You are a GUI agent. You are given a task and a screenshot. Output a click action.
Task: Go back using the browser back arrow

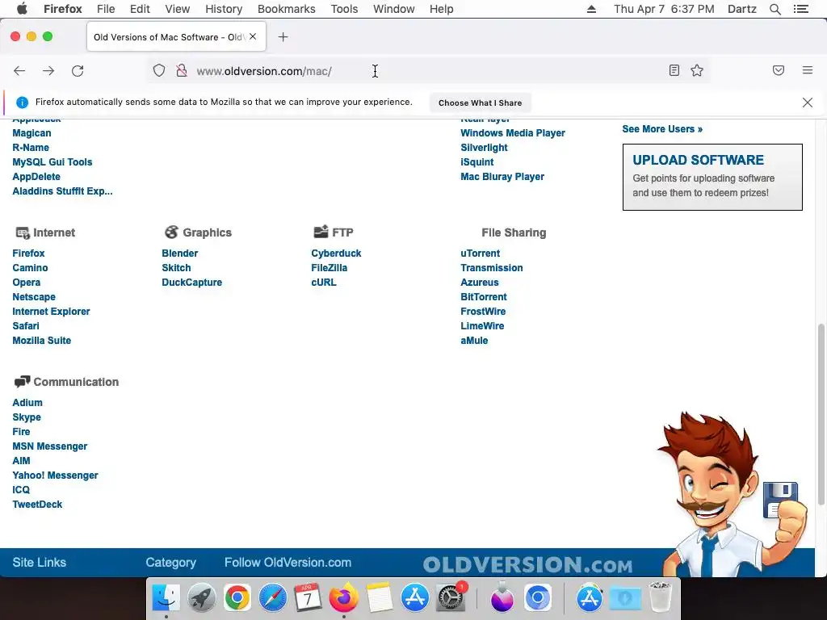(x=19, y=71)
